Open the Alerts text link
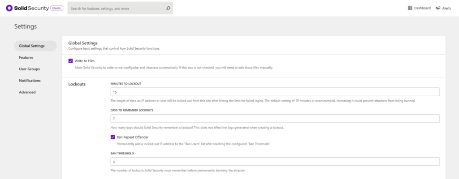 coord(446,8)
